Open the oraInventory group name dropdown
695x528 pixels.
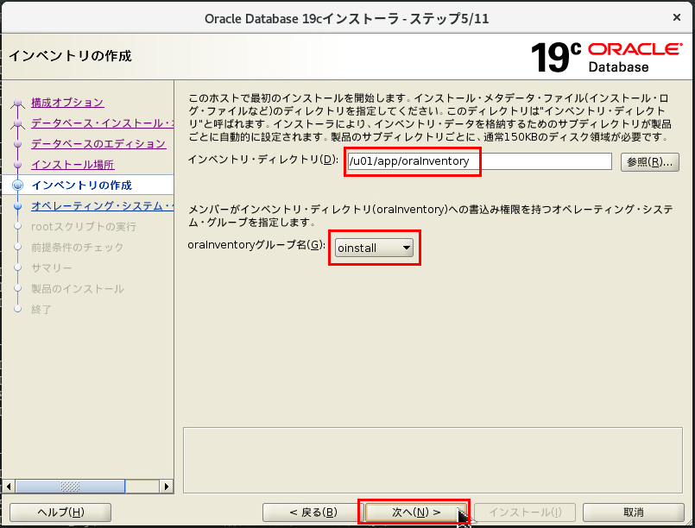374,248
